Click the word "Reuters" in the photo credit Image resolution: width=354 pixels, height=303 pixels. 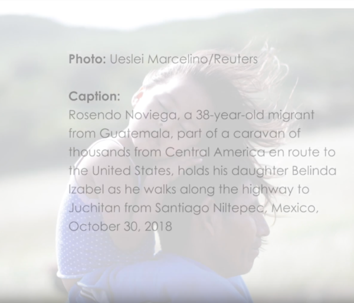point(235,59)
